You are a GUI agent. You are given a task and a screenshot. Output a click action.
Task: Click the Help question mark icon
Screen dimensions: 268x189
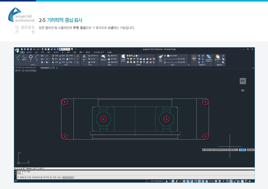(x=58, y=49)
